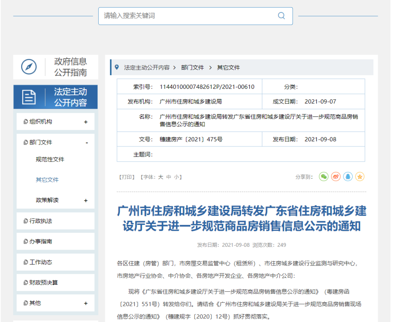
Task: Click the page icon beside 组织机构
Action: click(x=25, y=121)
